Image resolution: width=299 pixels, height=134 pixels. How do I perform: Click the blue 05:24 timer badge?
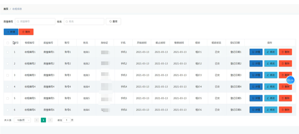coord(290,80)
